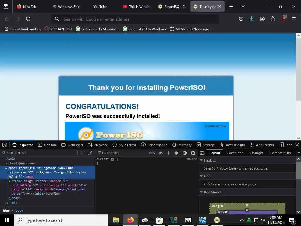Screen dimensions: 301x226
Task: Open the thank-you-bg1.gif image link
Action: pos(71,172)
